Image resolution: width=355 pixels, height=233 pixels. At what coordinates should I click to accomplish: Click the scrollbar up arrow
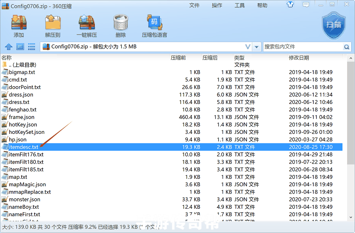point(351,58)
